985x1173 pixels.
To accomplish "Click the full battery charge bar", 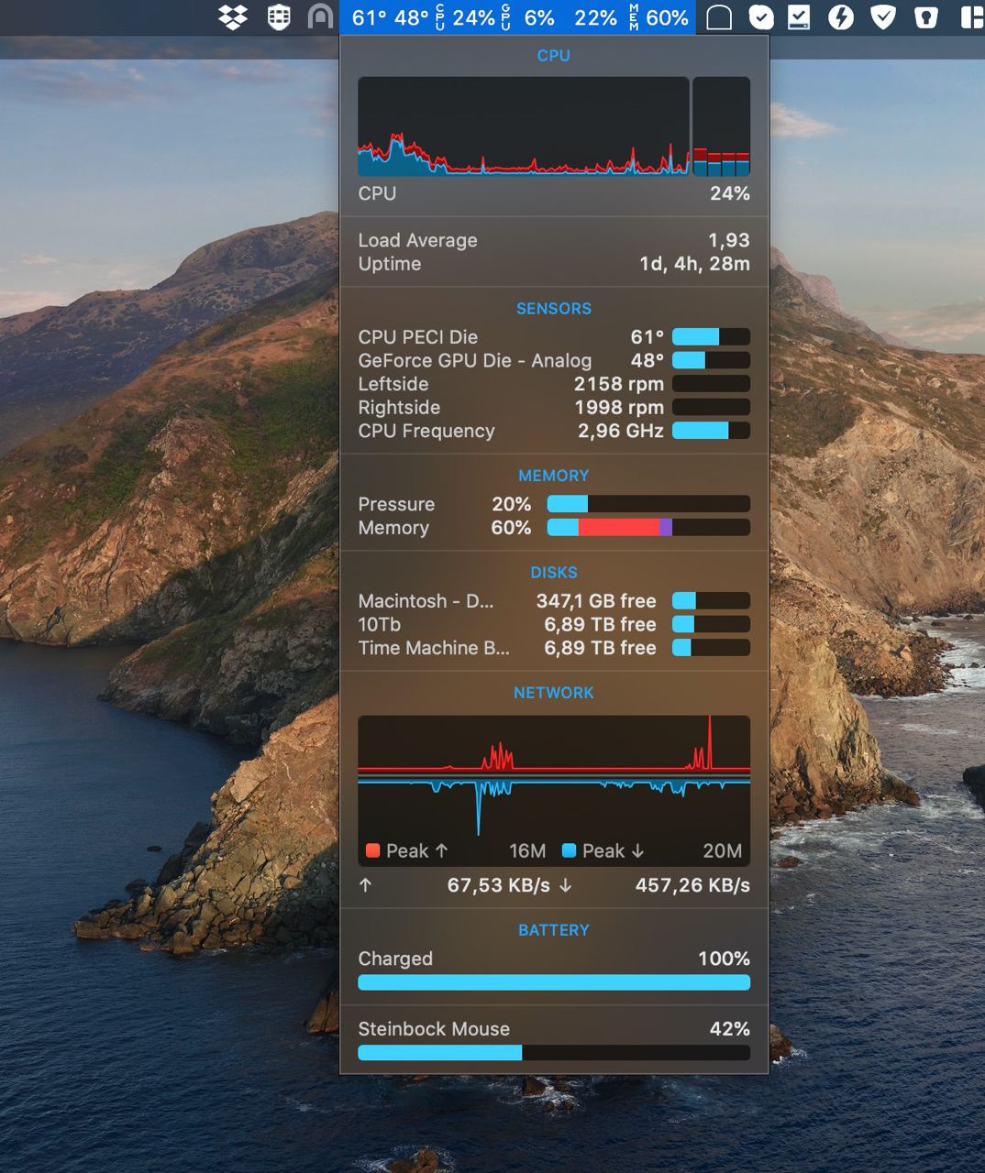I will (554, 982).
